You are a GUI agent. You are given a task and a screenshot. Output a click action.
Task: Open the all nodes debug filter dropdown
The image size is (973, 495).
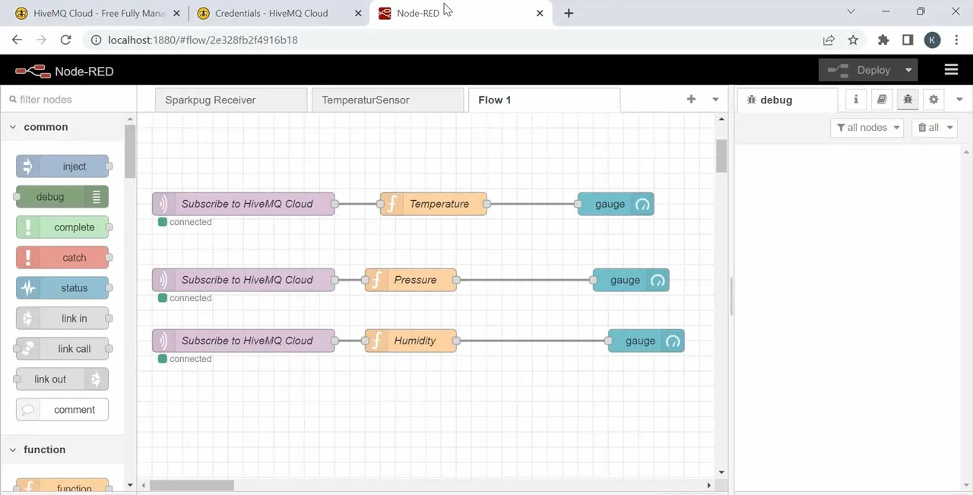(867, 128)
